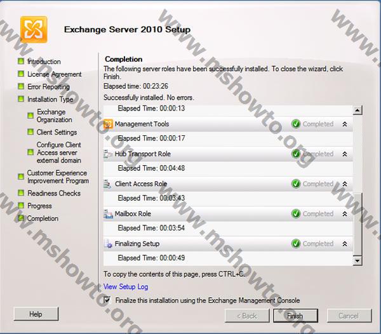Viewport: 381px width, 334px height.
Task: Click 'Elapsed Time: 00:00:49' text
Action: tap(151, 258)
